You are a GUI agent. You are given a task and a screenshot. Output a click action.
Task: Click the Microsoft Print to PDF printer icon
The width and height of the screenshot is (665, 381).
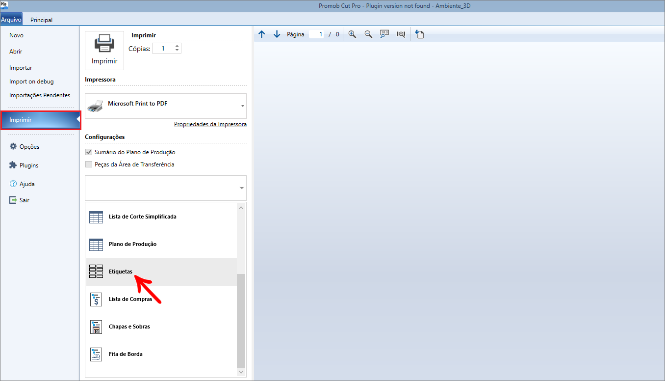(x=95, y=106)
